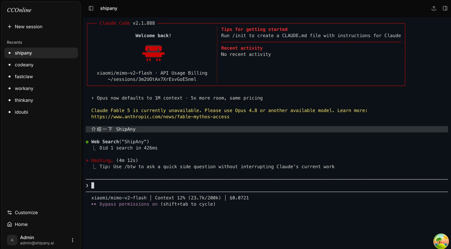Click the Admin avatar circle

12,240
